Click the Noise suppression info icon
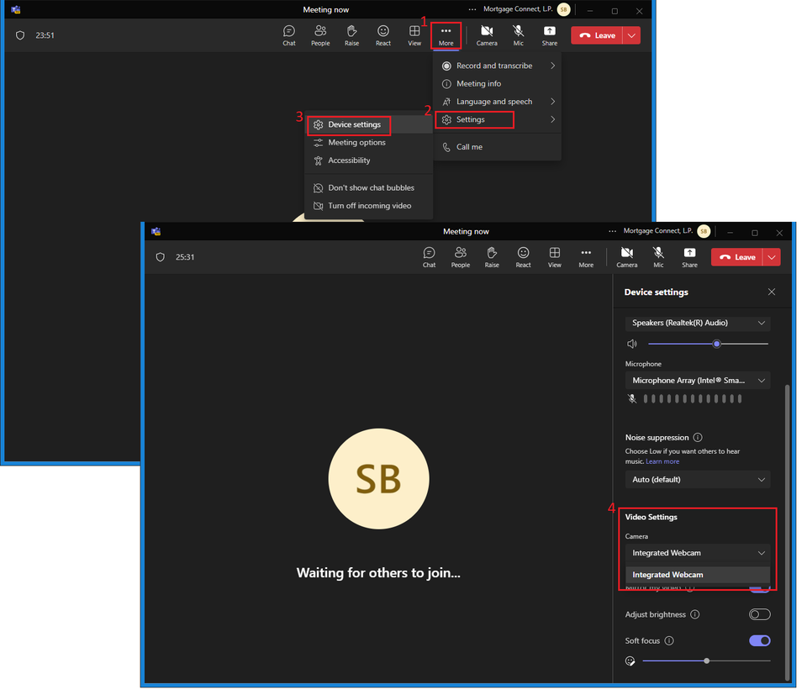Viewport: 807px width, 700px height. (698, 438)
